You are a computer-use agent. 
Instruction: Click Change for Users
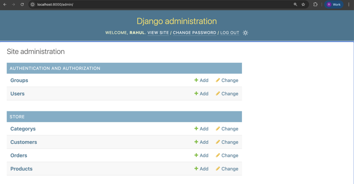coord(227,94)
